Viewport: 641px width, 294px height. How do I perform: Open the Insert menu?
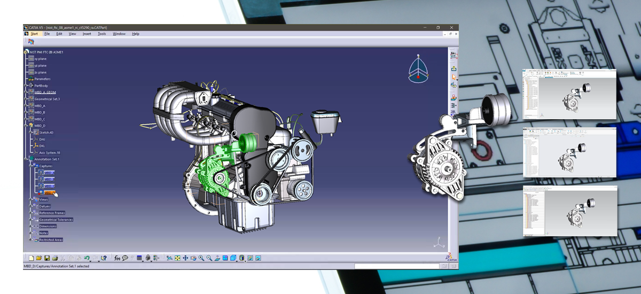[x=87, y=34]
